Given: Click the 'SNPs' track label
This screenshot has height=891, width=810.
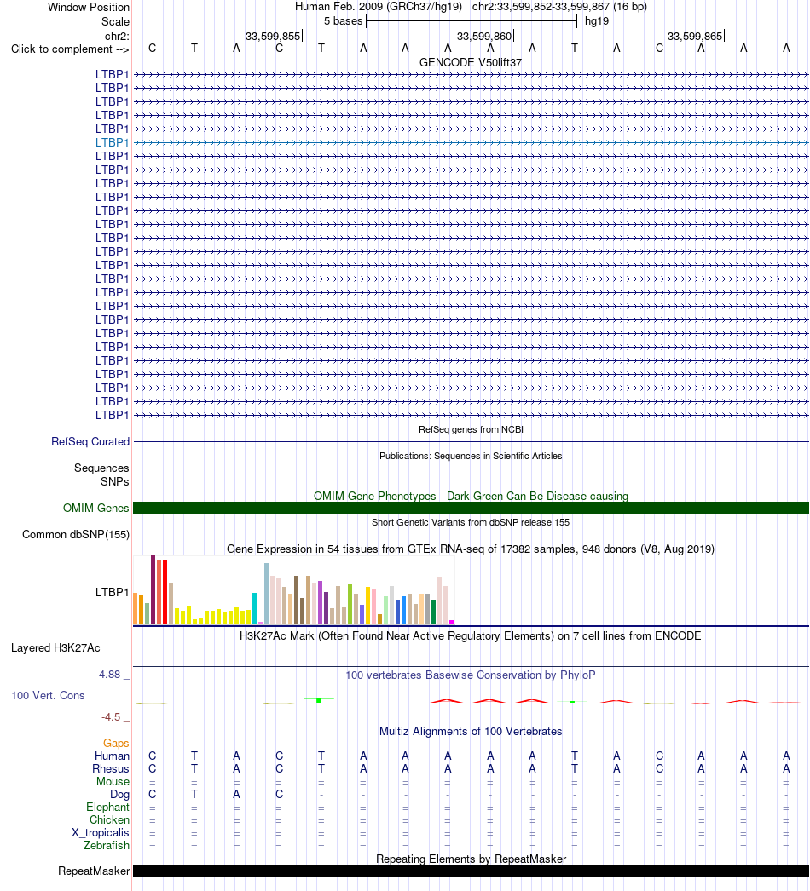Looking at the screenshot, I should [x=114, y=481].
